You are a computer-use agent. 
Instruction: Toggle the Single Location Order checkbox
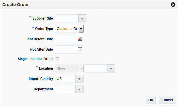57,59
